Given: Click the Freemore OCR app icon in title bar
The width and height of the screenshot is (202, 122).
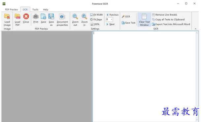Looking at the screenshot, I should coord(4,4).
